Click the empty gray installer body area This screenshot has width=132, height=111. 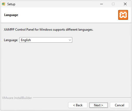pos(66,68)
